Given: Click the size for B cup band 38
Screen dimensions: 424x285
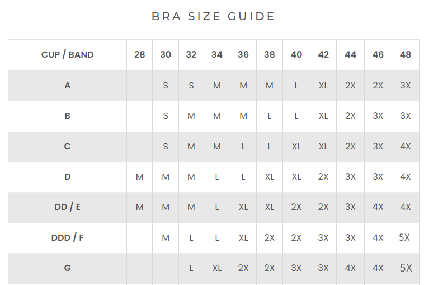Looking at the screenshot, I should 269,116.
